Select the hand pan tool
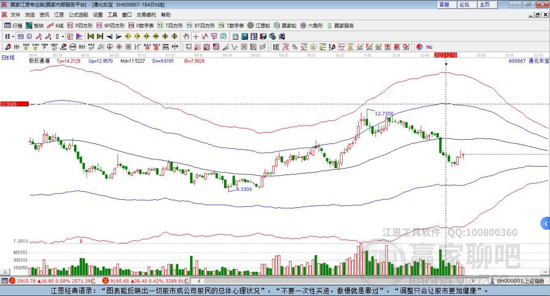550x296 pixels. pyautogui.click(x=186, y=37)
